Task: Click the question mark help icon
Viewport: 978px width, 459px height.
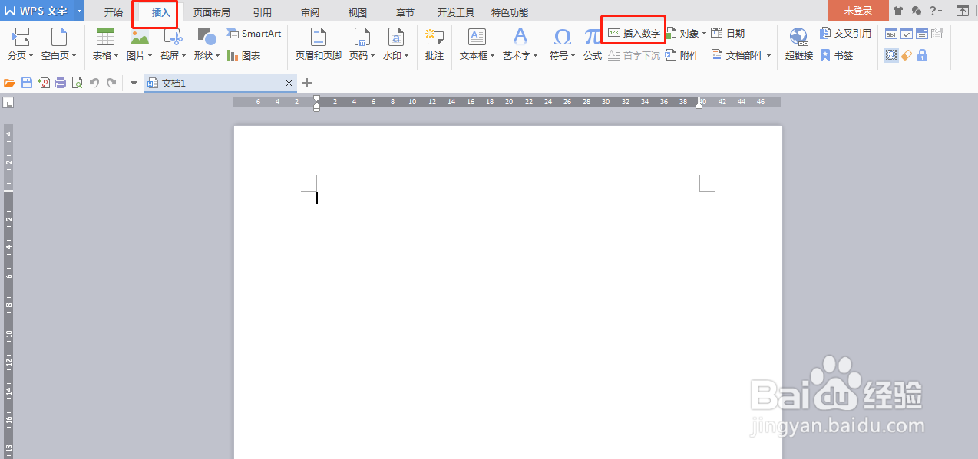Action: 933,11
